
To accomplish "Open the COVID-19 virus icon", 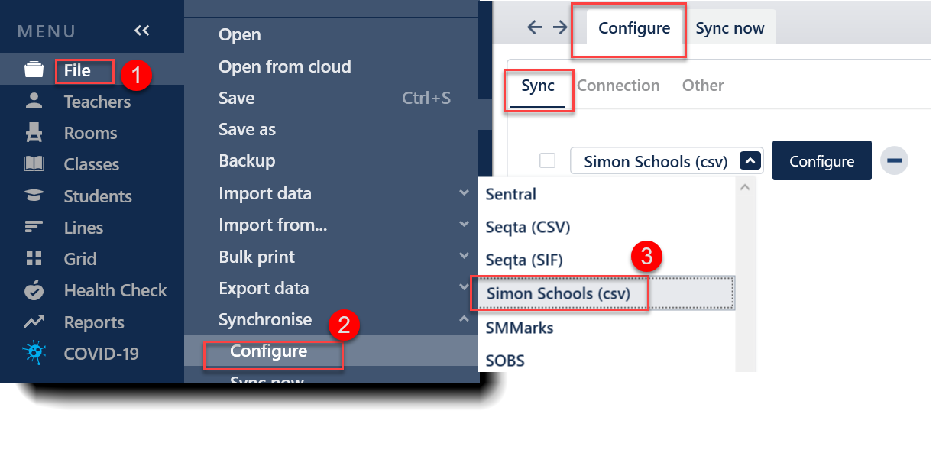I will point(34,353).
